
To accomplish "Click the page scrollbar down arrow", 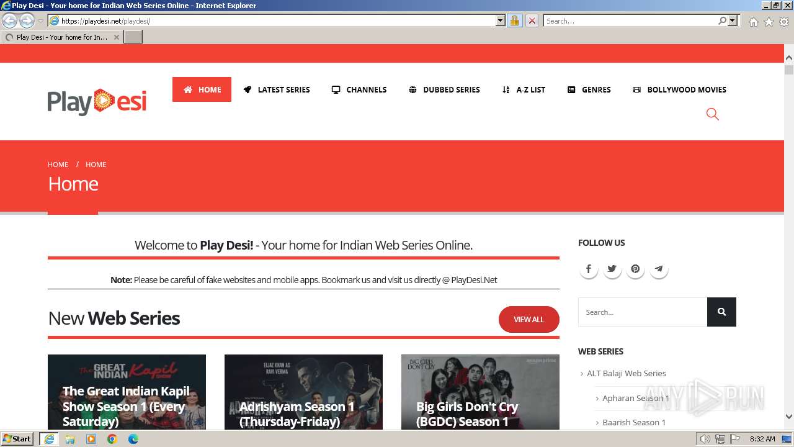I will [789, 417].
